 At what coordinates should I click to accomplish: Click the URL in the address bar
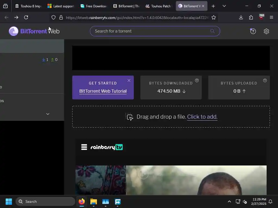point(137,18)
